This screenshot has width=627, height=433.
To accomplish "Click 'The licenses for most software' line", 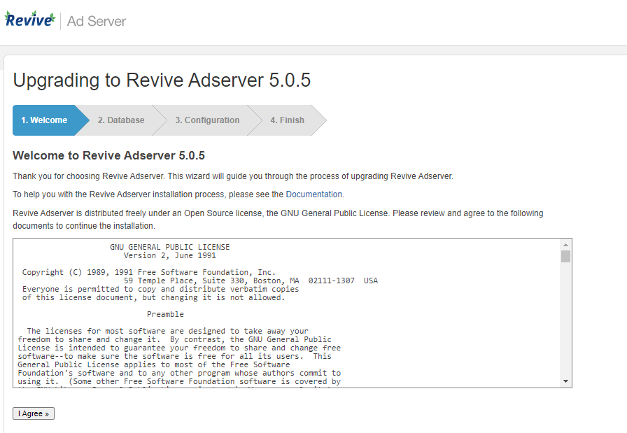I will tap(167, 331).
